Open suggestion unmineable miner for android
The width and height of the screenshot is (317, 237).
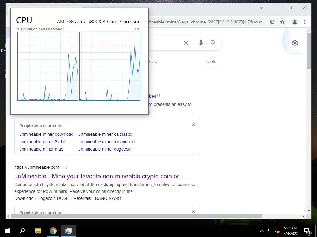tap(106, 142)
